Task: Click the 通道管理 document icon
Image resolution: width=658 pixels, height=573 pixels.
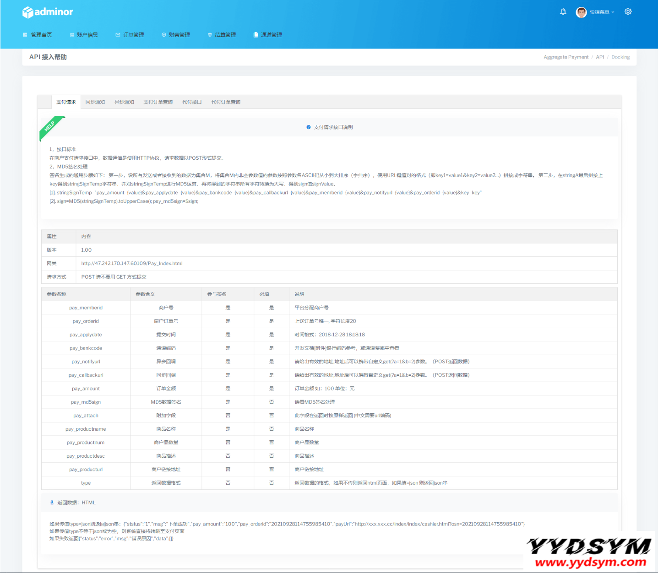Action: tap(256, 35)
